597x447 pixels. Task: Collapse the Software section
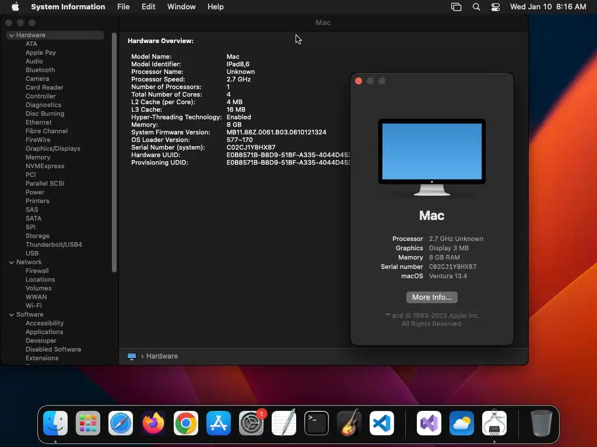pos(12,315)
